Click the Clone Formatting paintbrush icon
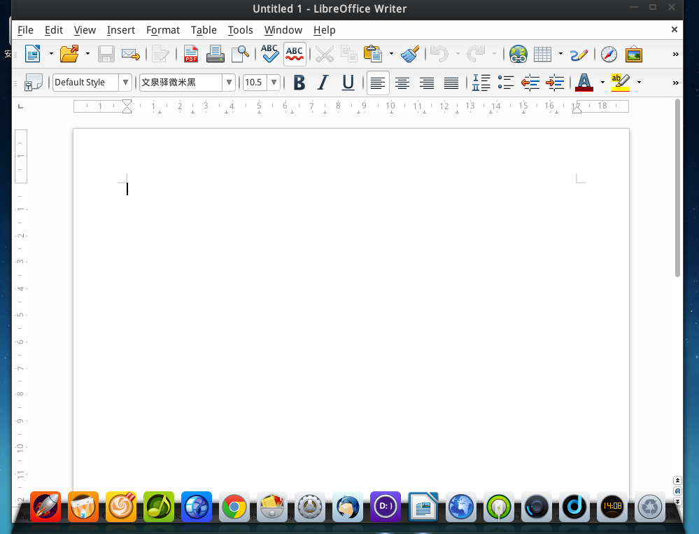This screenshot has width=699, height=534. (409, 54)
